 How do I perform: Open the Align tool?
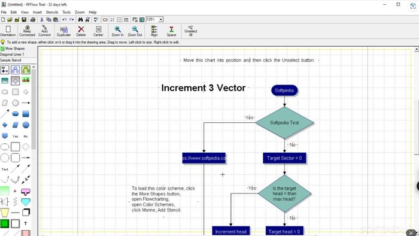pos(154,31)
